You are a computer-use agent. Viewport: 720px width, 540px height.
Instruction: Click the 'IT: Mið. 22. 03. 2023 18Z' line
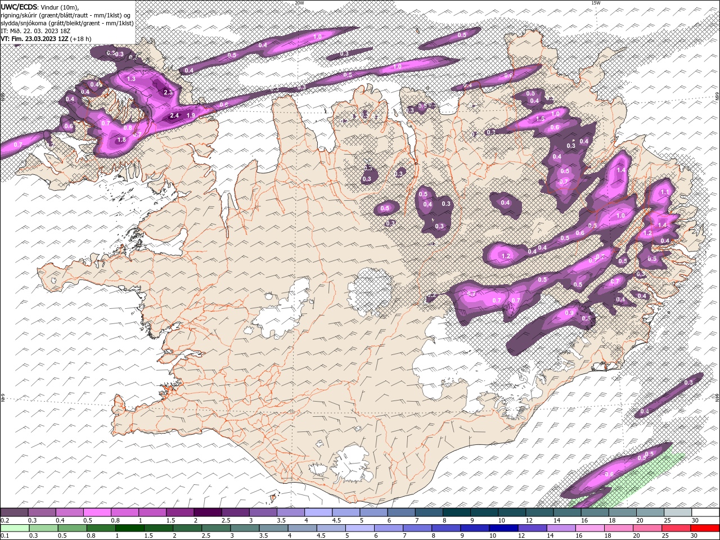pos(35,31)
